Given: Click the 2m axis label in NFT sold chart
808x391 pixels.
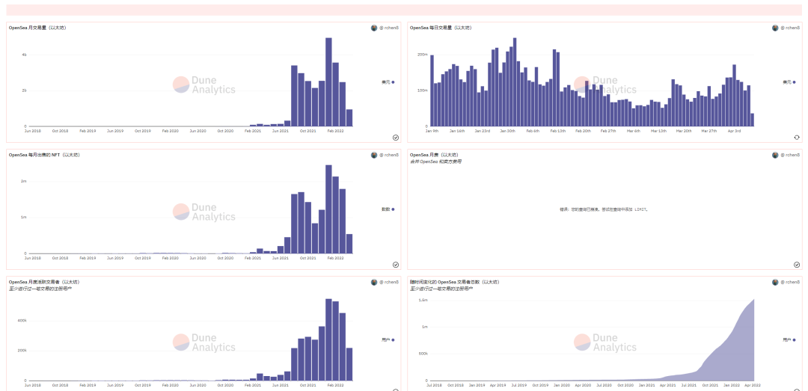Looking at the screenshot, I should pyautogui.click(x=24, y=182).
